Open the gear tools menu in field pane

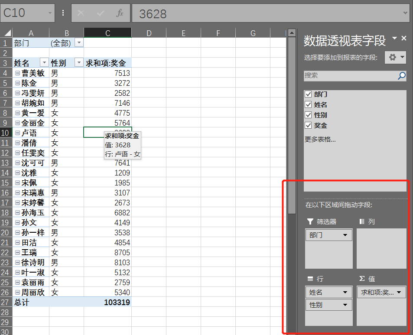point(395,57)
